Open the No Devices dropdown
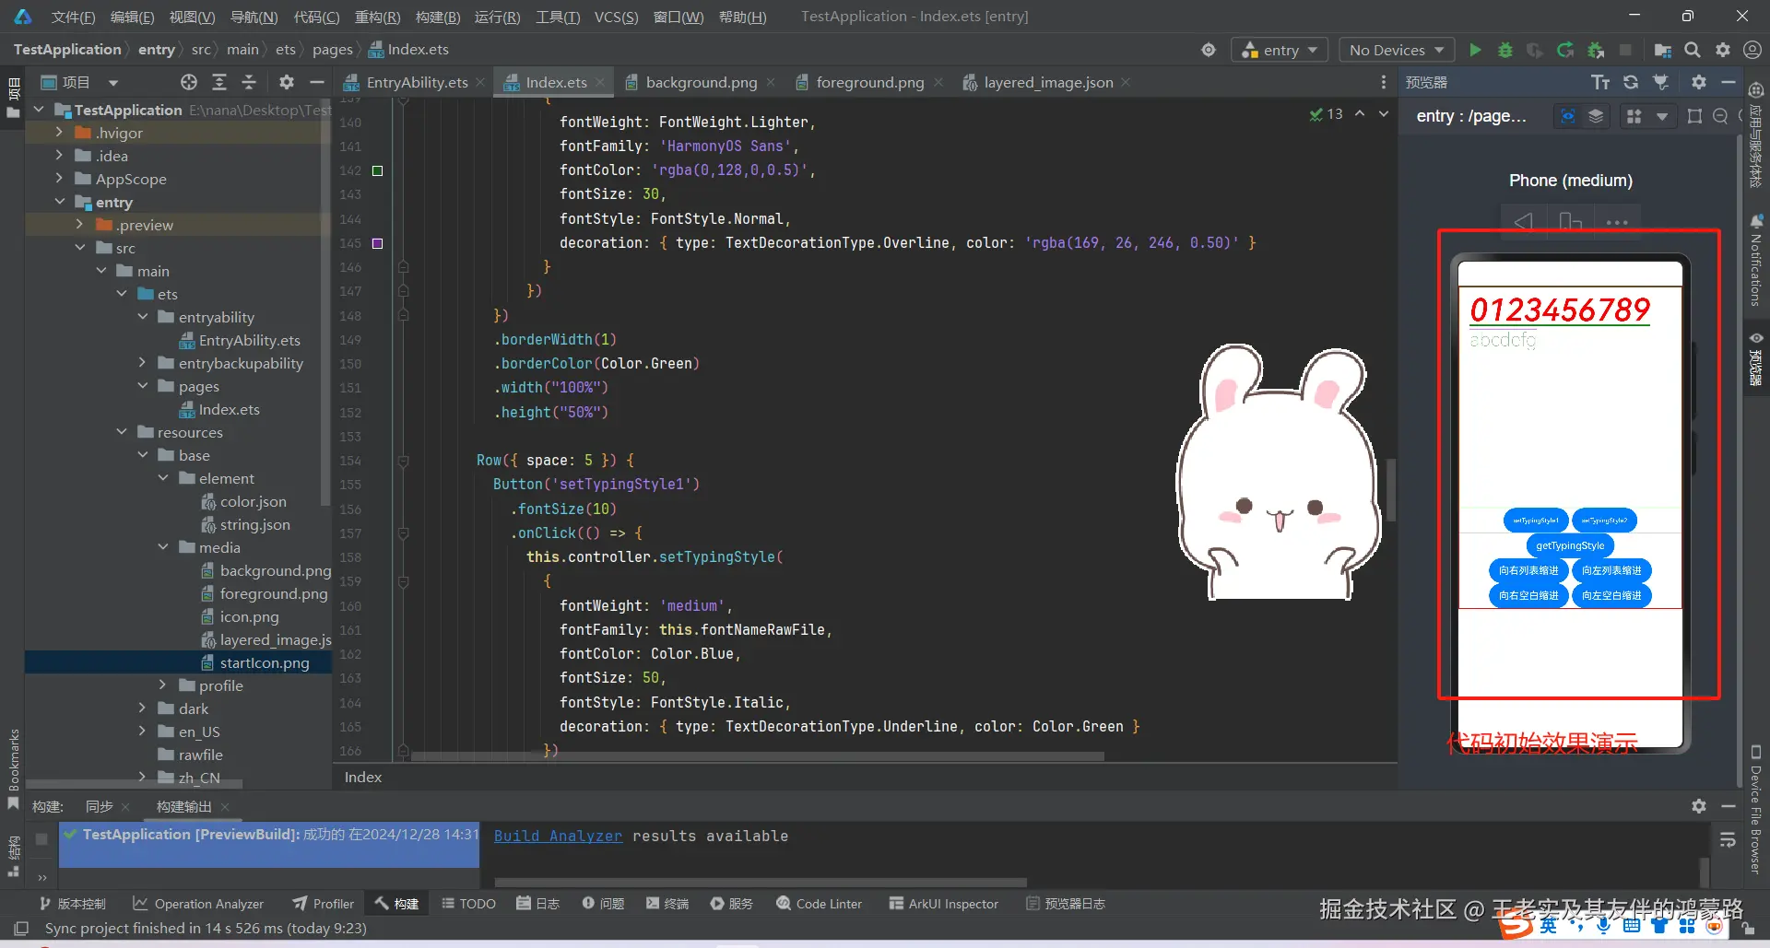Screen dimensions: 1770x948 [x=1396, y=50]
